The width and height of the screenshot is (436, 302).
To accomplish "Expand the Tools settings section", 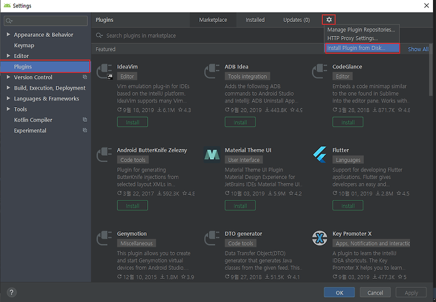I will (x=8, y=109).
